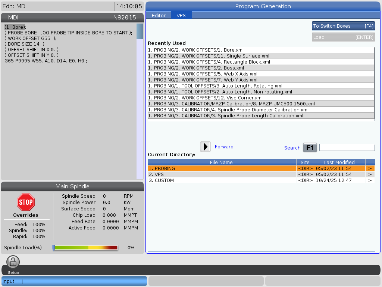The image size is (382, 287).
Task: Select the 1. PROBING folder row
Action: pyautogui.click(x=261, y=169)
